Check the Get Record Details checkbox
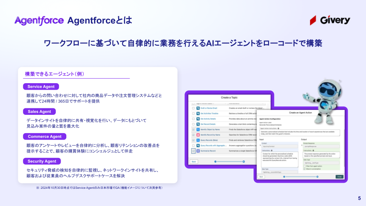This screenshot has width=366, height=206. (x=193, y=124)
